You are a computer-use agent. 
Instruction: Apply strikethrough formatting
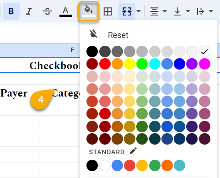point(48,11)
